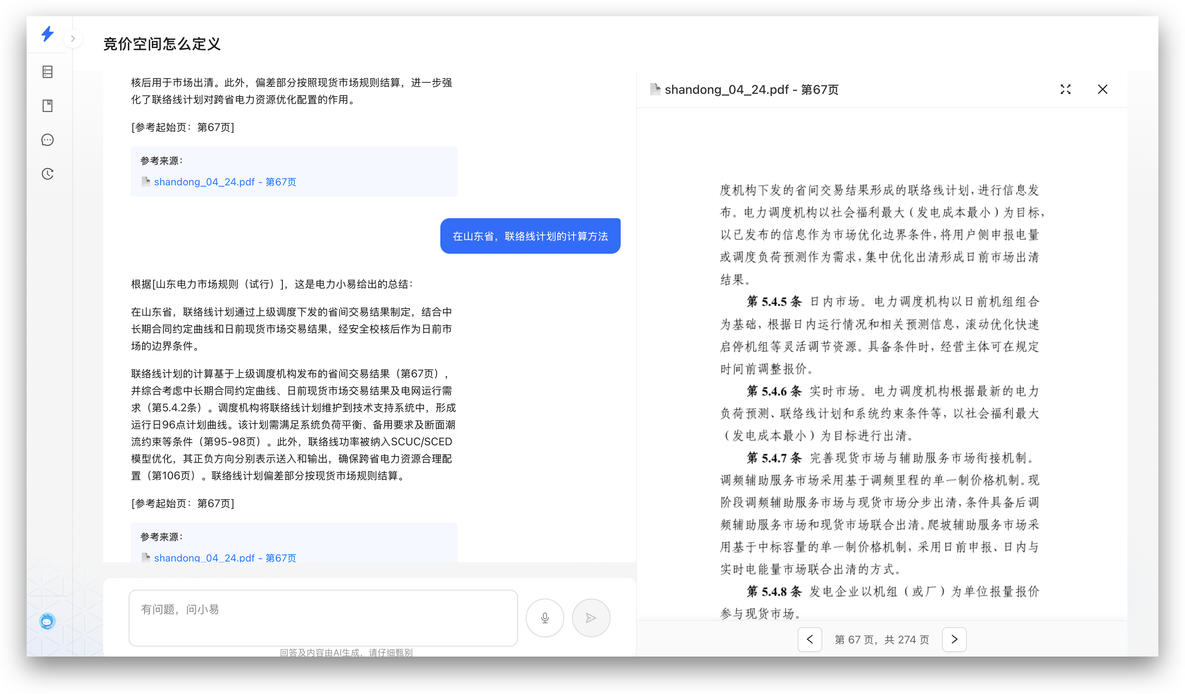Click the 第 67 页，共 274 页 page indicator
Screen dimensions: 1185x694
(881, 640)
